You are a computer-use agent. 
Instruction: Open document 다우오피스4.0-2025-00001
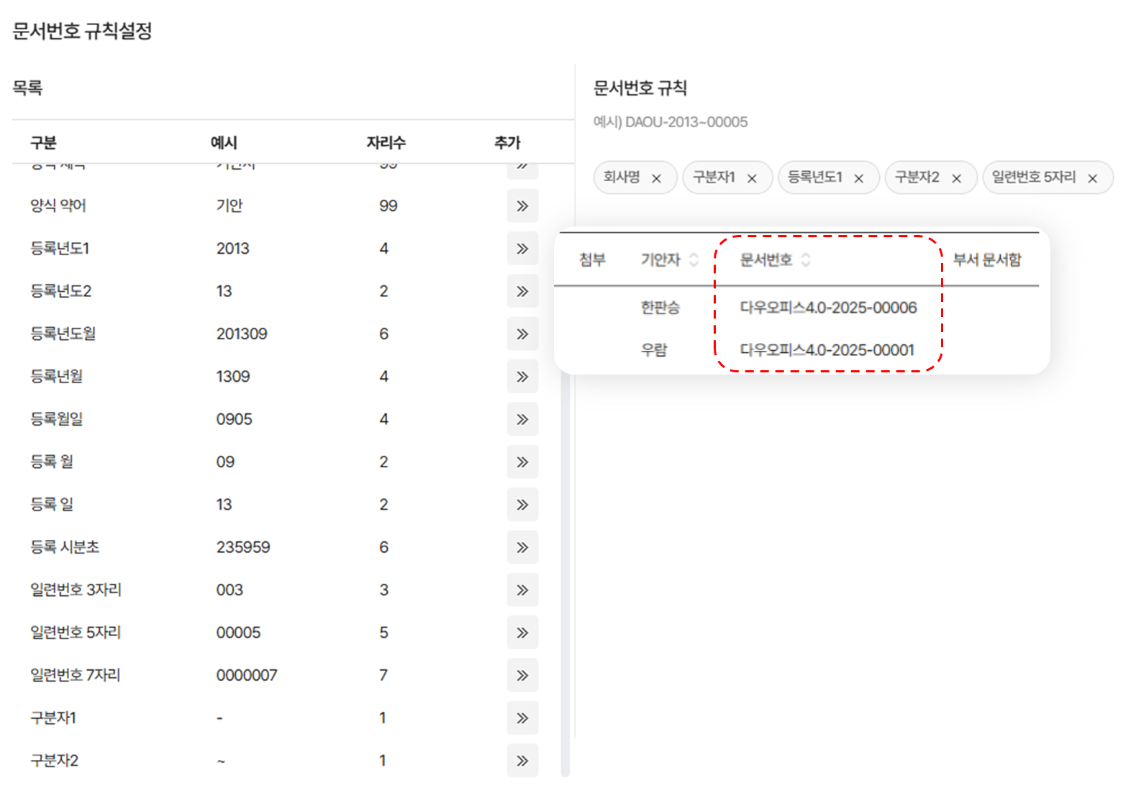(x=827, y=350)
